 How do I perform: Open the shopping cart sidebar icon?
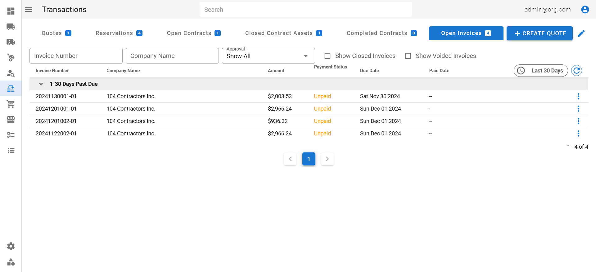click(x=11, y=104)
